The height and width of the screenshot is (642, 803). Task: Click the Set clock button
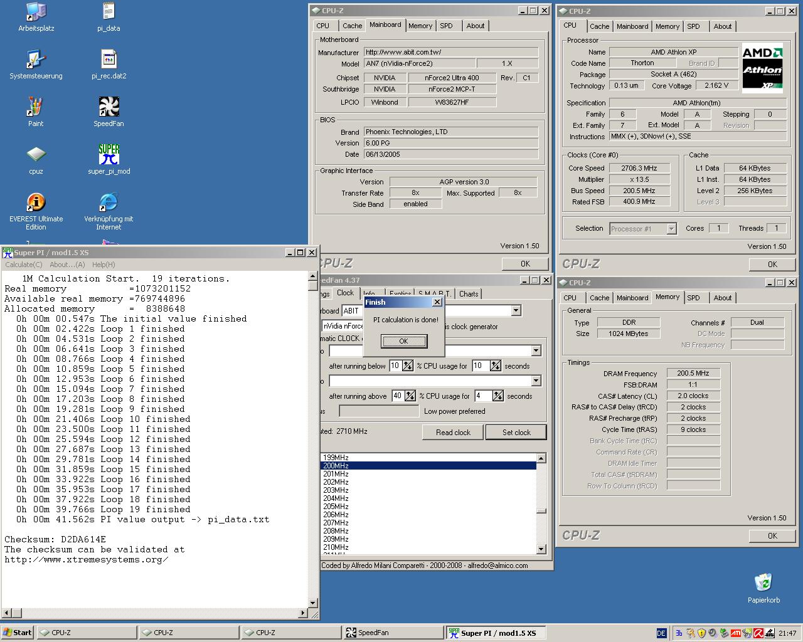(516, 432)
